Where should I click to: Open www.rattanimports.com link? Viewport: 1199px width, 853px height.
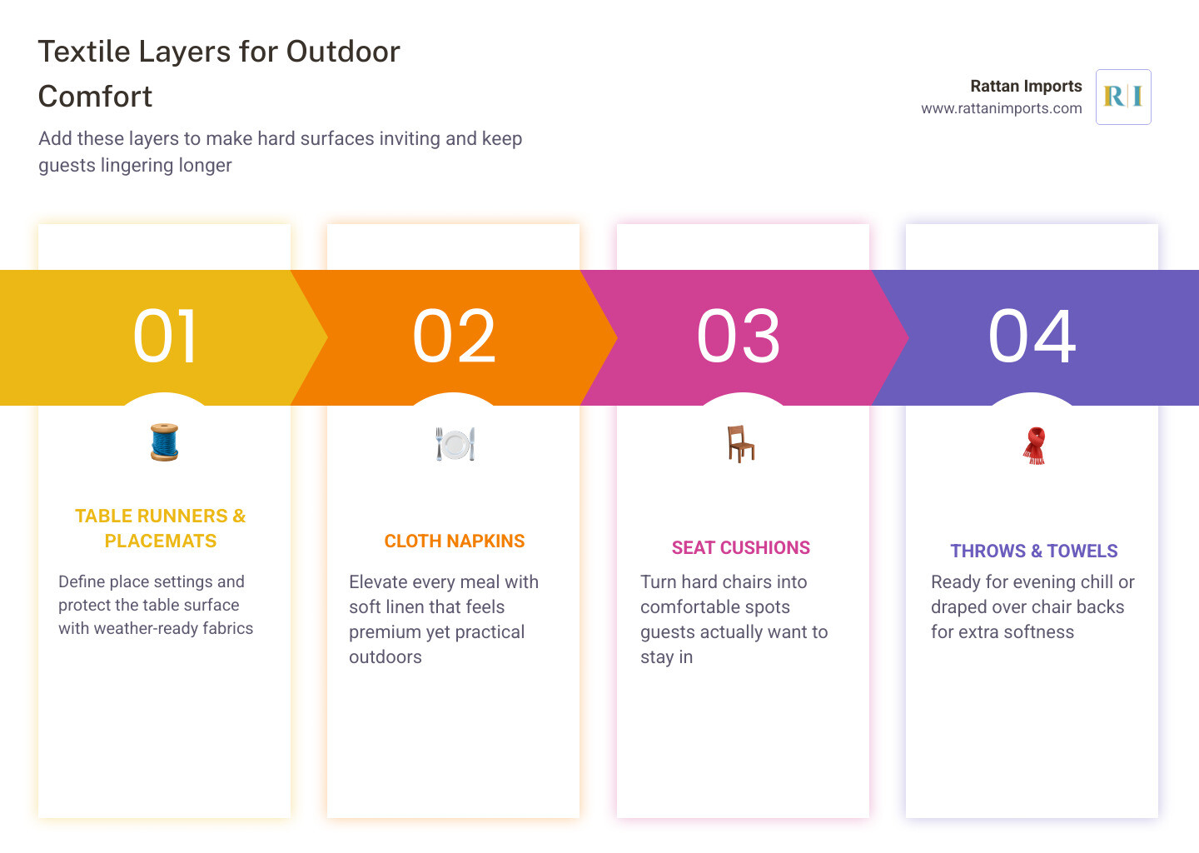[1001, 108]
